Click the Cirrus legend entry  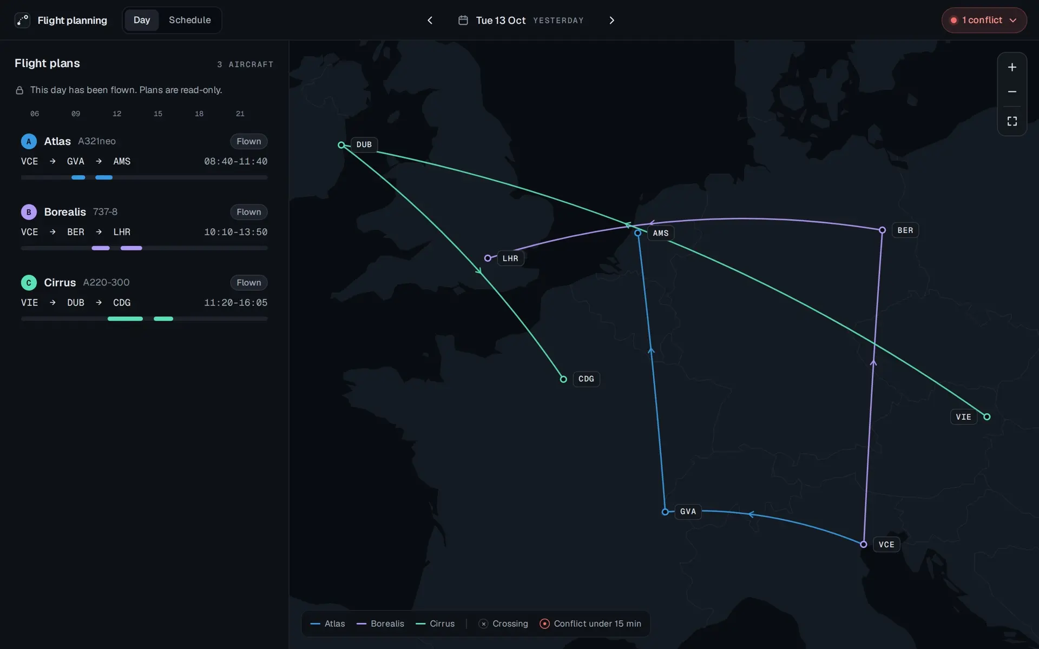[435, 624]
